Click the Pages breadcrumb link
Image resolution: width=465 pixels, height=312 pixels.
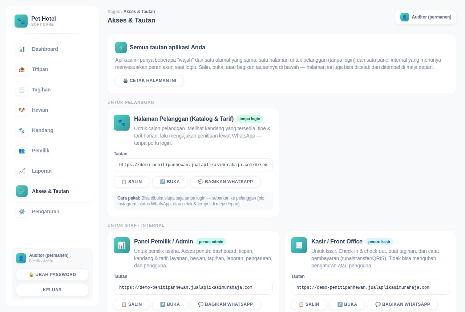tap(114, 12)
